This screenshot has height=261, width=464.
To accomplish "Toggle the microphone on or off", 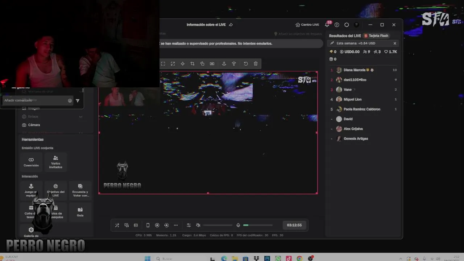I will [238, 225].
